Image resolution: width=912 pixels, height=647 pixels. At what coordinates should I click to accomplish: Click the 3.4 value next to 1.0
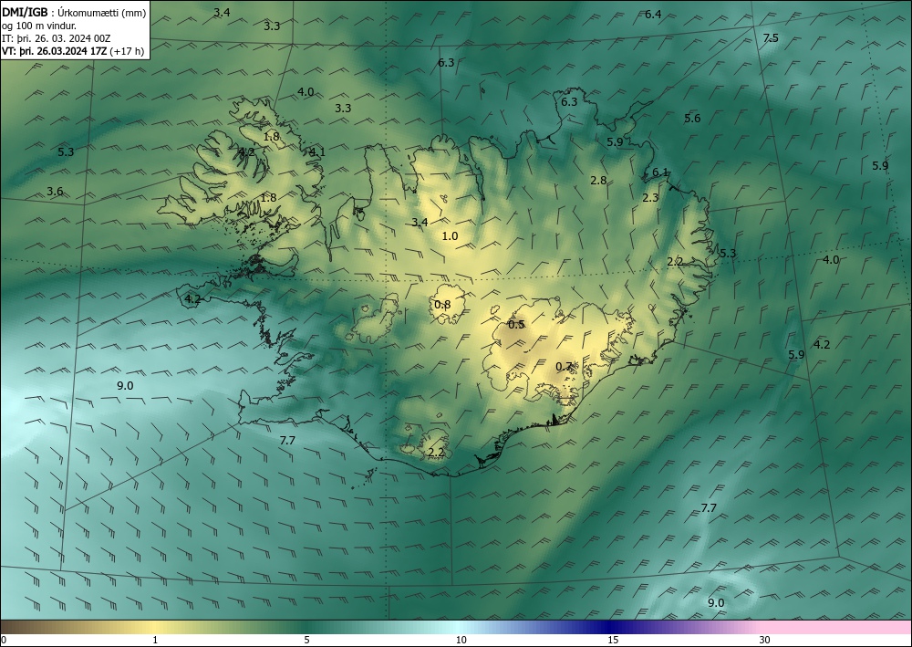click(x=420, y=223)
